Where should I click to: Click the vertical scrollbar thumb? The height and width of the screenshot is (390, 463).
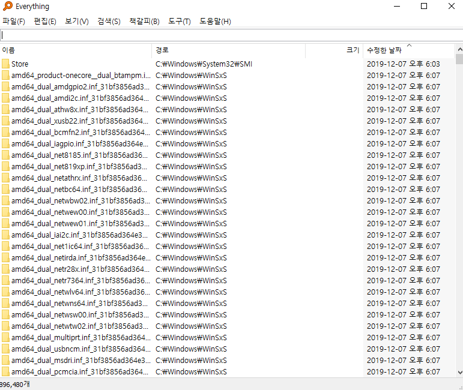[459, 59]
